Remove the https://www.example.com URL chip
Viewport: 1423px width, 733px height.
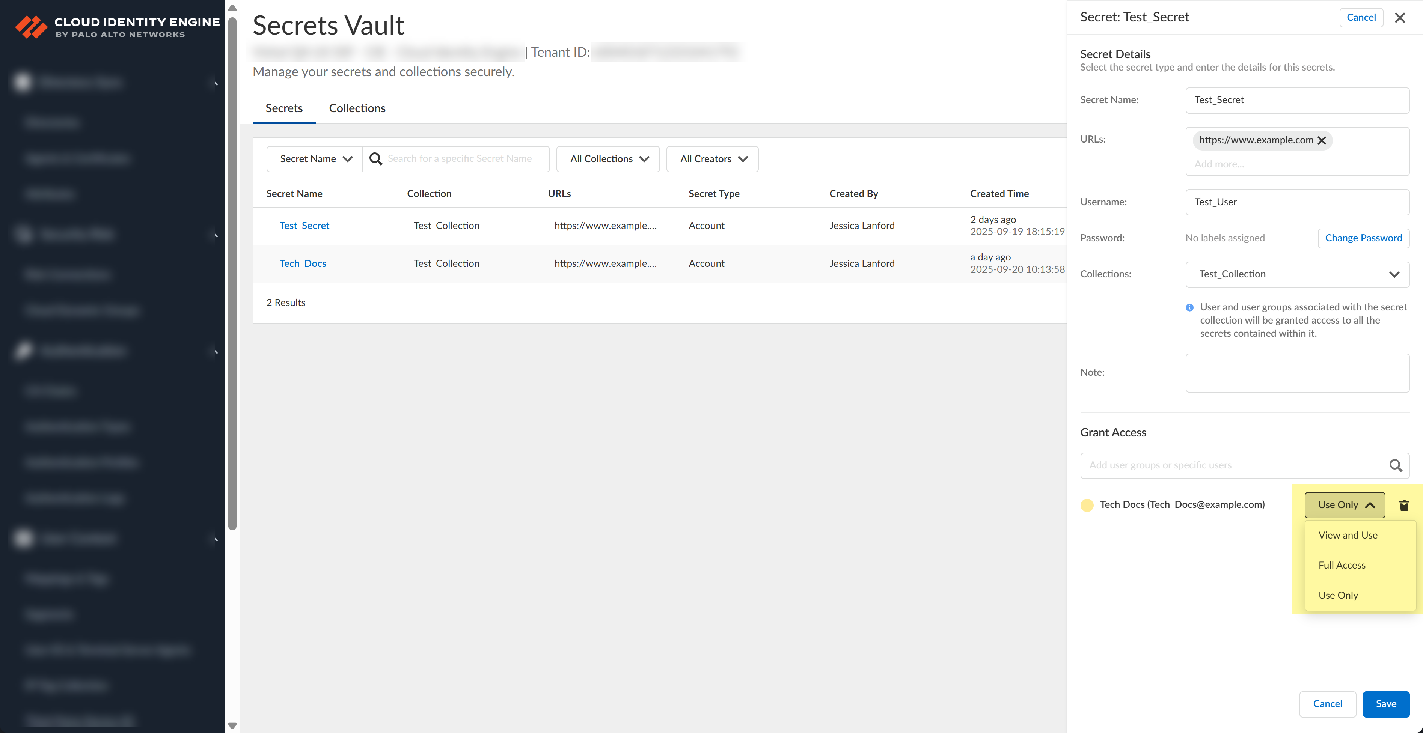click(x=1322, y=140)
